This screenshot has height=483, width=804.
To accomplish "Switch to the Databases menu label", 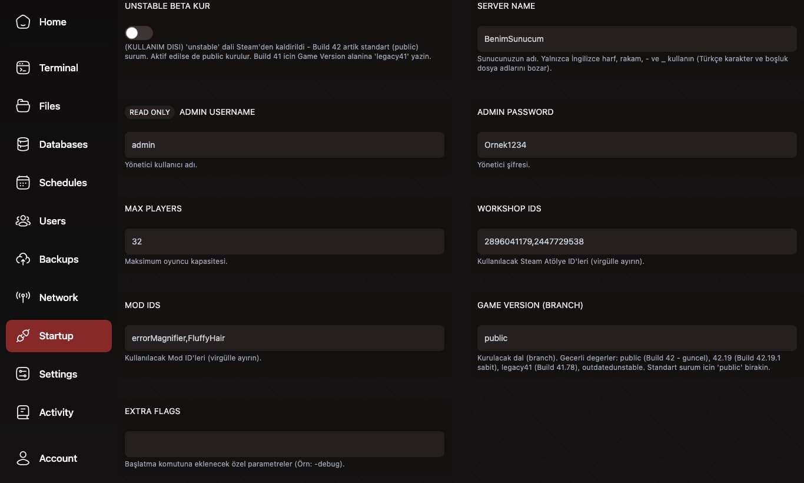I will 64,144.
